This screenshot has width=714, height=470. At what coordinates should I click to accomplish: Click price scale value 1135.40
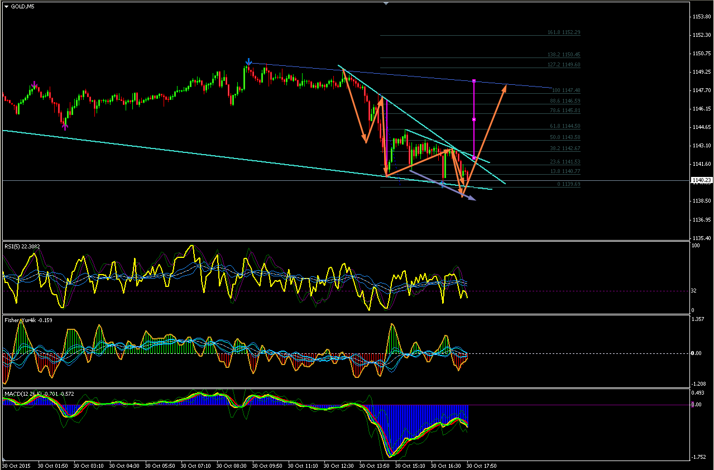[701, 238]
